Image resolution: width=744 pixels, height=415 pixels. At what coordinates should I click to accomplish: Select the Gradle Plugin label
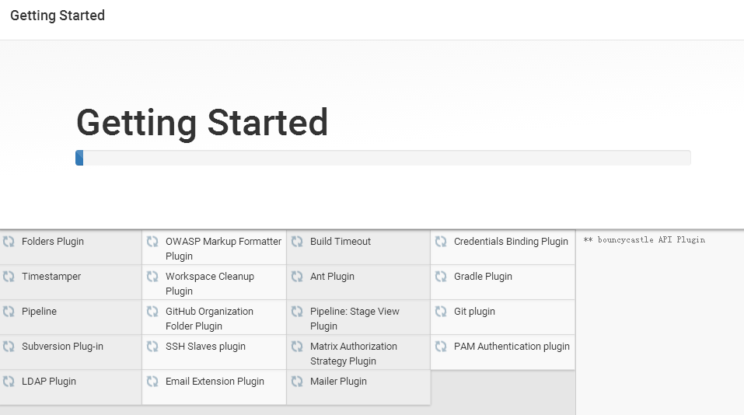(483, 277)
